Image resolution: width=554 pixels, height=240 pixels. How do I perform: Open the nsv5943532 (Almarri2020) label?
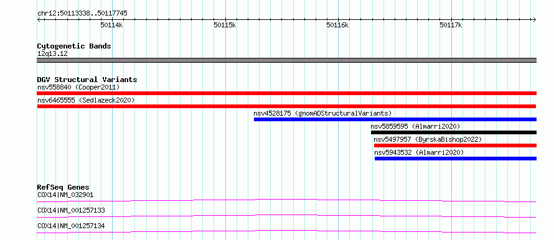[x=419, y=152]
